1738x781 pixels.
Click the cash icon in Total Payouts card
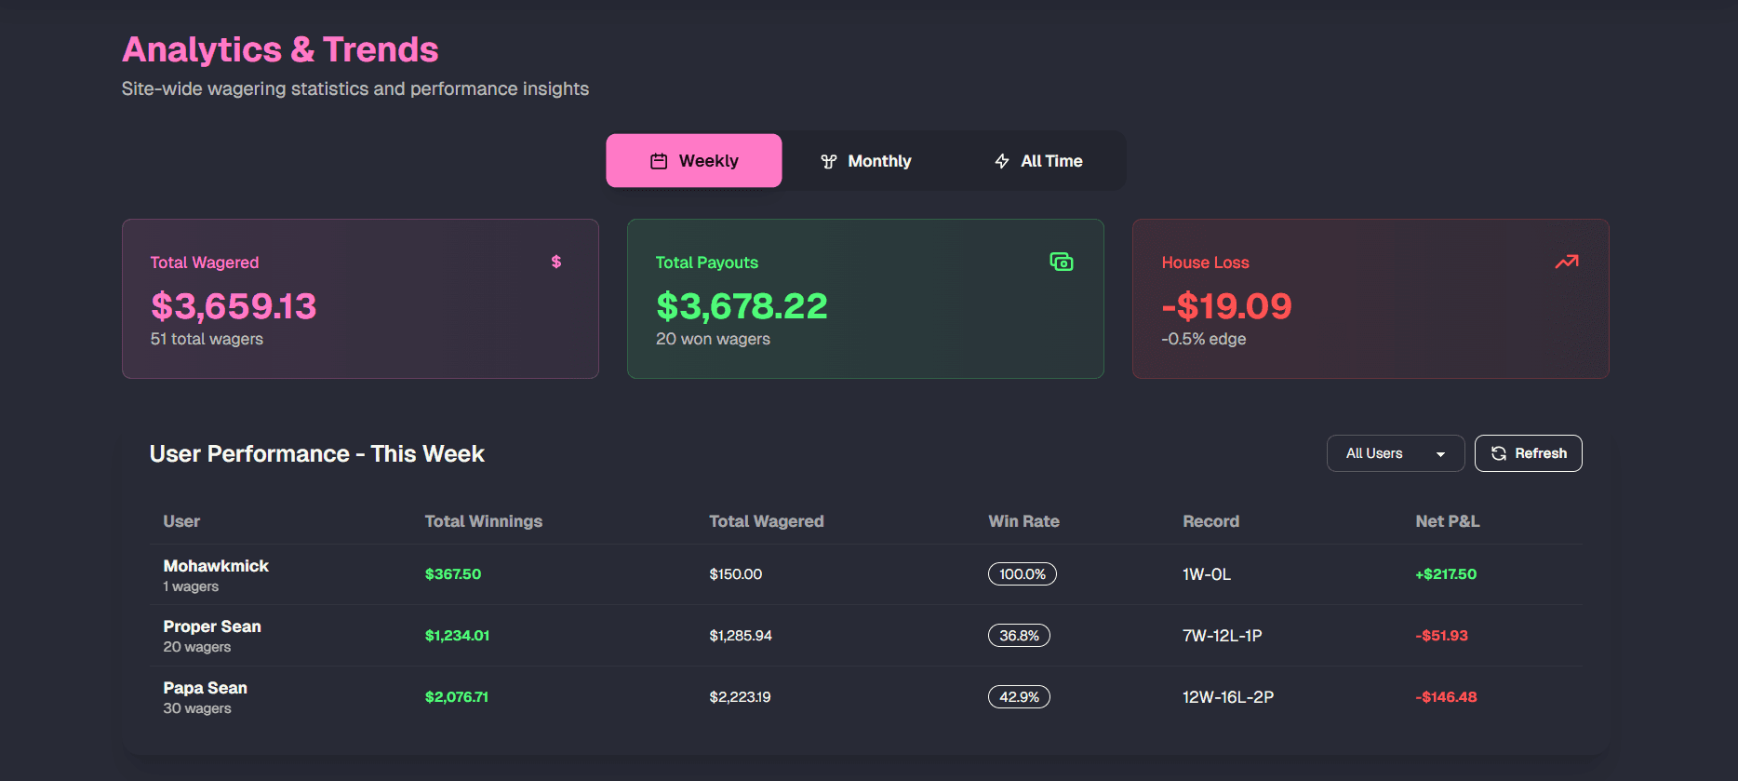pos(1061,262)
